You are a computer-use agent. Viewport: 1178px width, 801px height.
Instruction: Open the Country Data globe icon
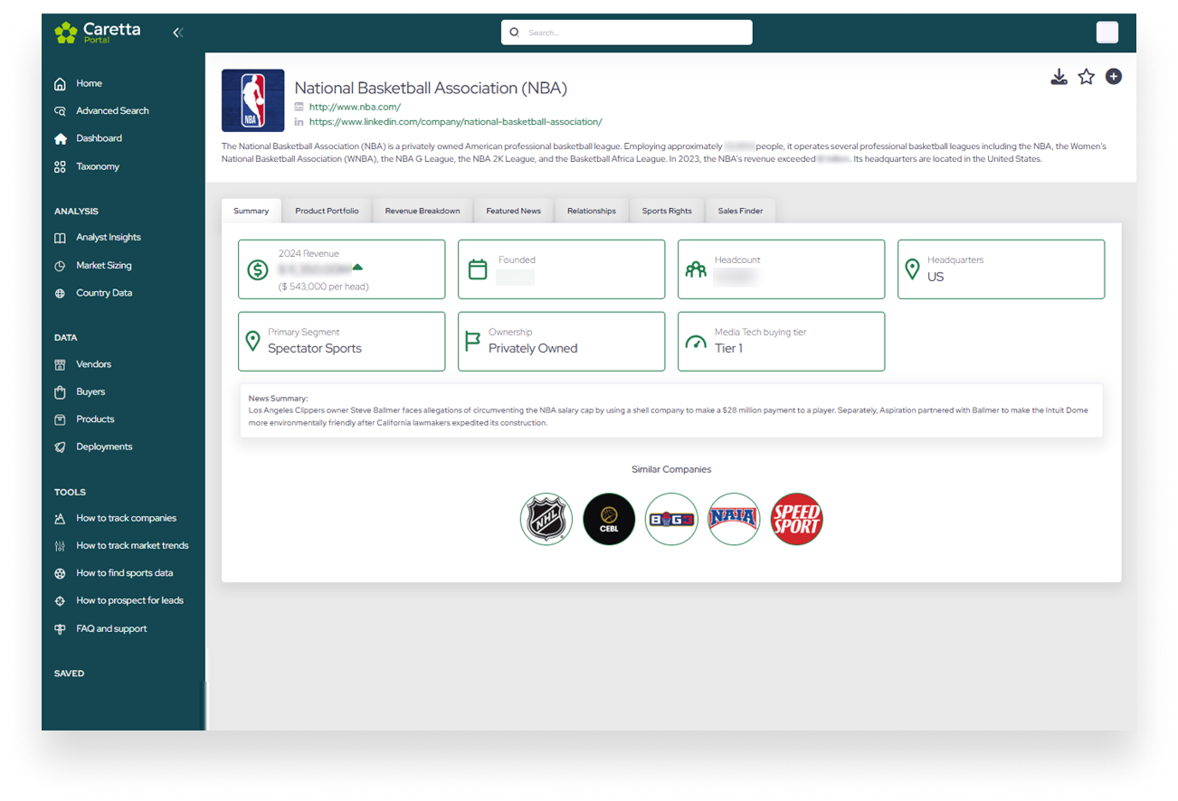pos(60,293)
